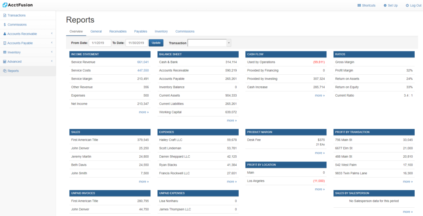Open Shortcuts grid icon in header
This screenshot has height=216, width=423.
click(359, 5)
